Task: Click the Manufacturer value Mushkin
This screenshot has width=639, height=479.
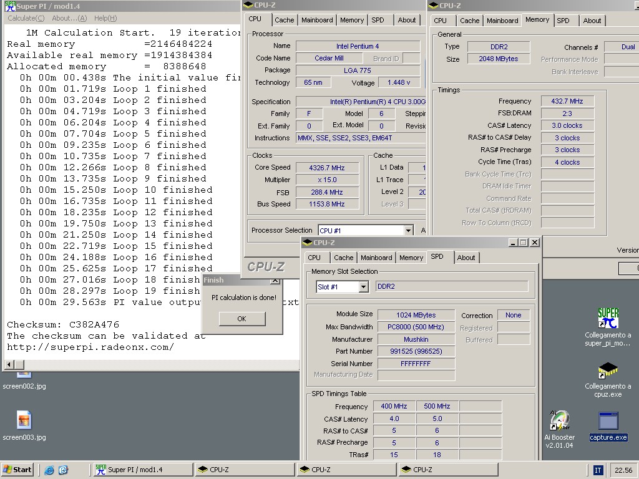Action: pyautogui.click(x=416, y=339)
